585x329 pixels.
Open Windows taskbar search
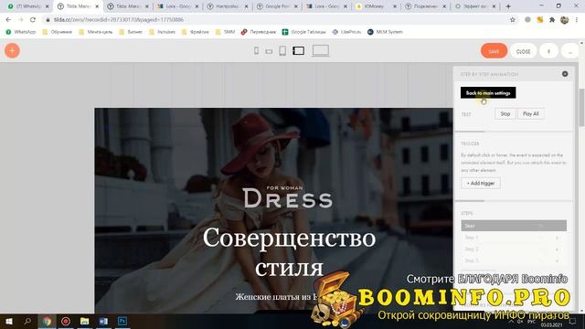(x=27, y=322)
